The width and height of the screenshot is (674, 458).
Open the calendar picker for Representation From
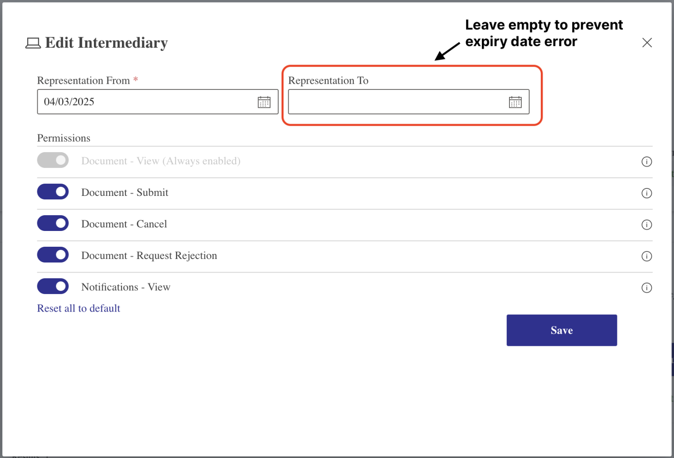click(x=264, y=102)
